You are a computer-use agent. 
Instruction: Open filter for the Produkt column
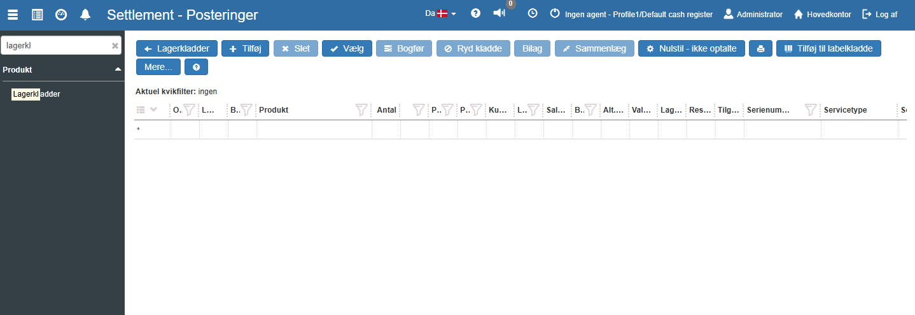(361, 110)
